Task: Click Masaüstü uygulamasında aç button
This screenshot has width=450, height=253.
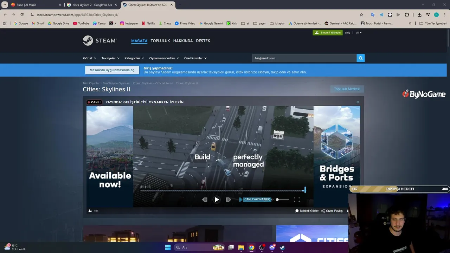Action: pyautogui.click(x=112, y=70)
